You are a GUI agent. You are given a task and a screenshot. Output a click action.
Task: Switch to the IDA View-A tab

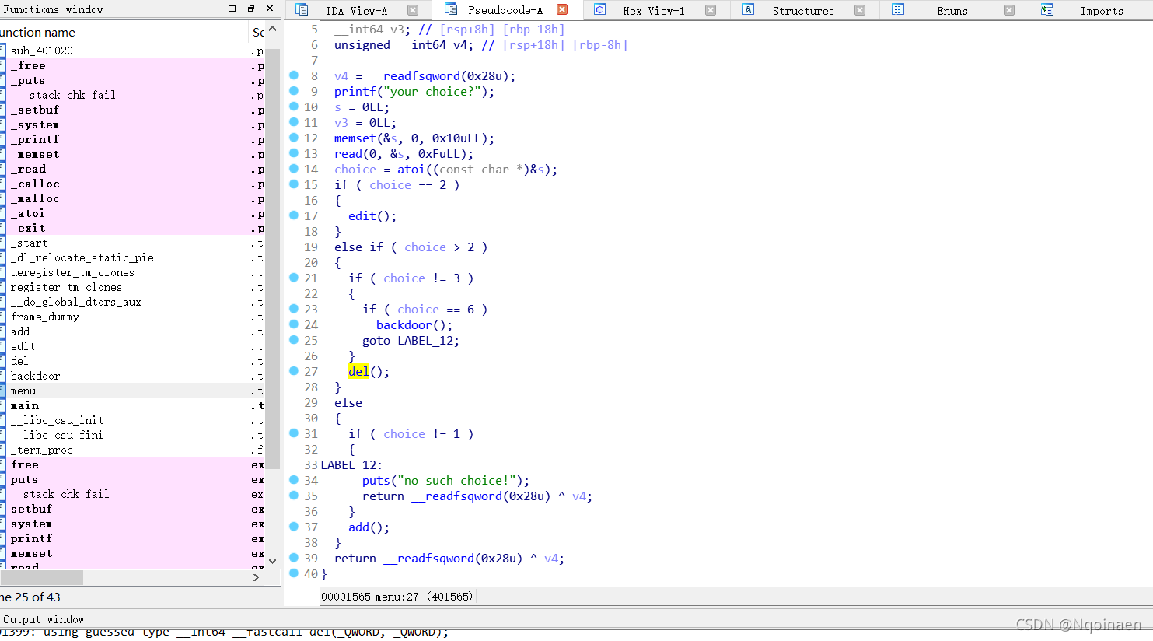point(356,11)
